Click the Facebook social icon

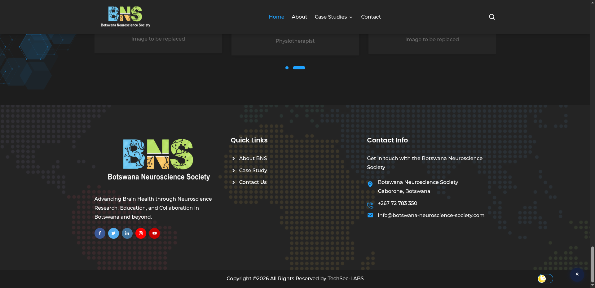pyautogui.click(x=100, y=233)
